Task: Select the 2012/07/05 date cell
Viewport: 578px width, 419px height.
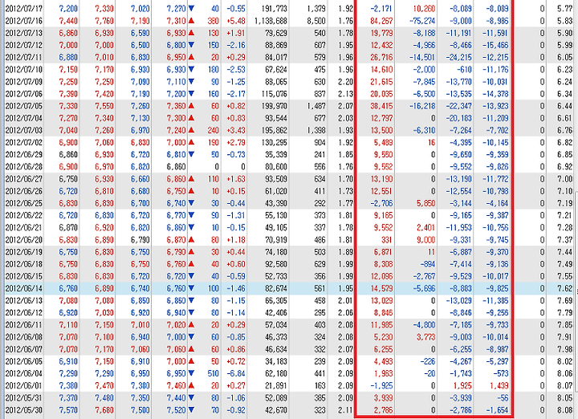Action: [x=24, y=106]
